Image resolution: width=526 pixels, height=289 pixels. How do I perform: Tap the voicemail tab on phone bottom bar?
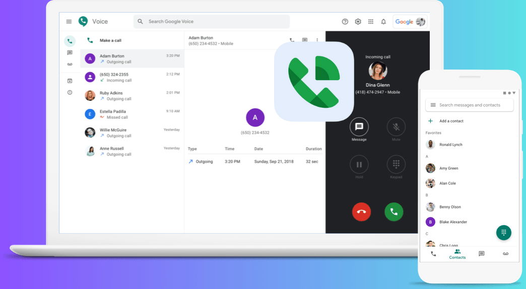505,254
